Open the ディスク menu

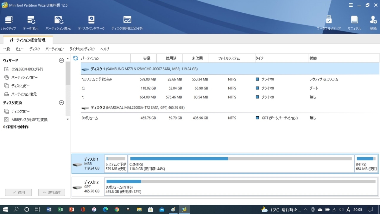pyautogui.click(x=35, y=49)
